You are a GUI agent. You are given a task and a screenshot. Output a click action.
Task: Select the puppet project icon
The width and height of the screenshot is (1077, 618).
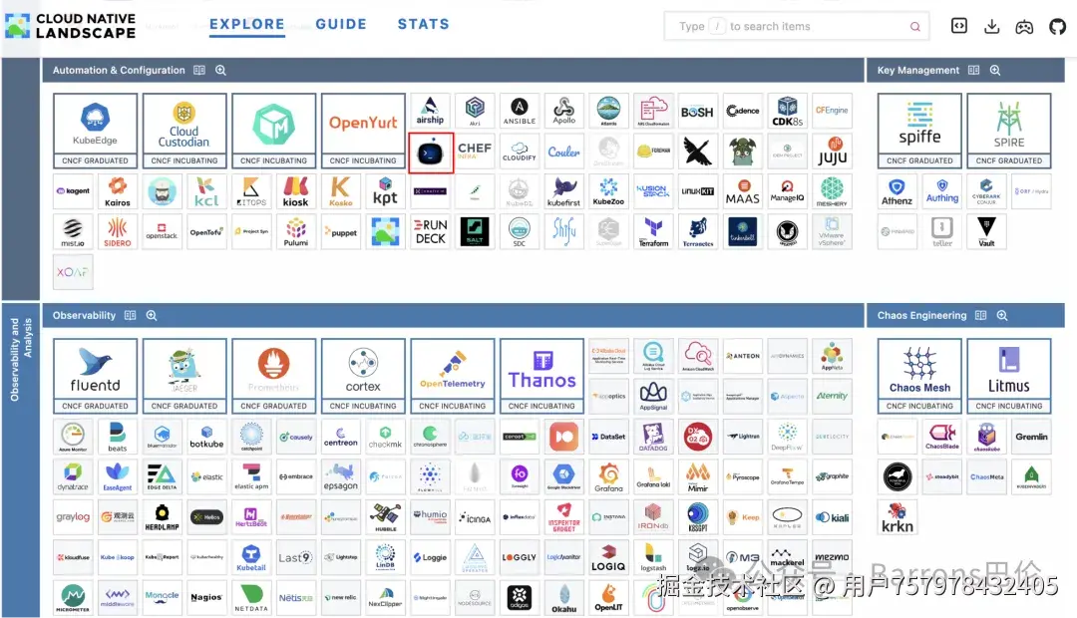coord(341,232)
